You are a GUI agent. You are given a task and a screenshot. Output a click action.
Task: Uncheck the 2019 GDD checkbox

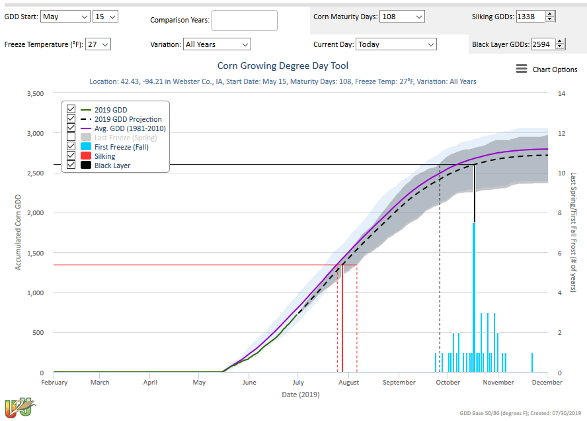click(71, 110)
